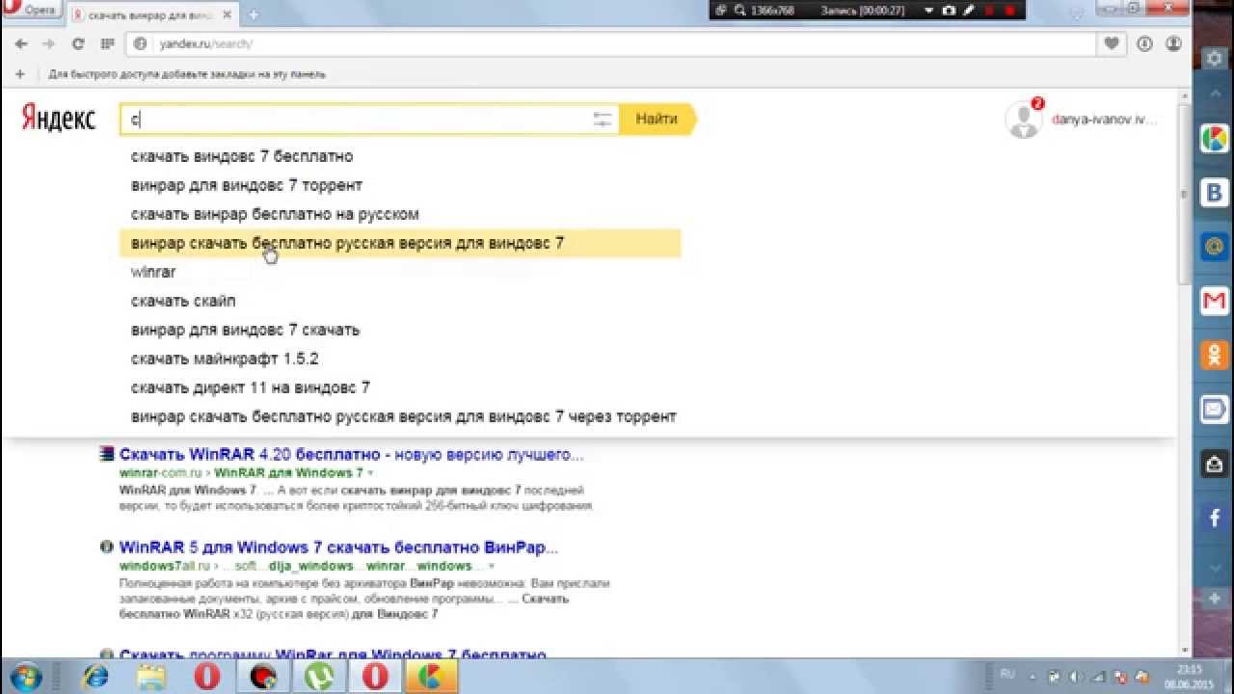Open advanced search settings sliders icon

(x=603, y=120)
